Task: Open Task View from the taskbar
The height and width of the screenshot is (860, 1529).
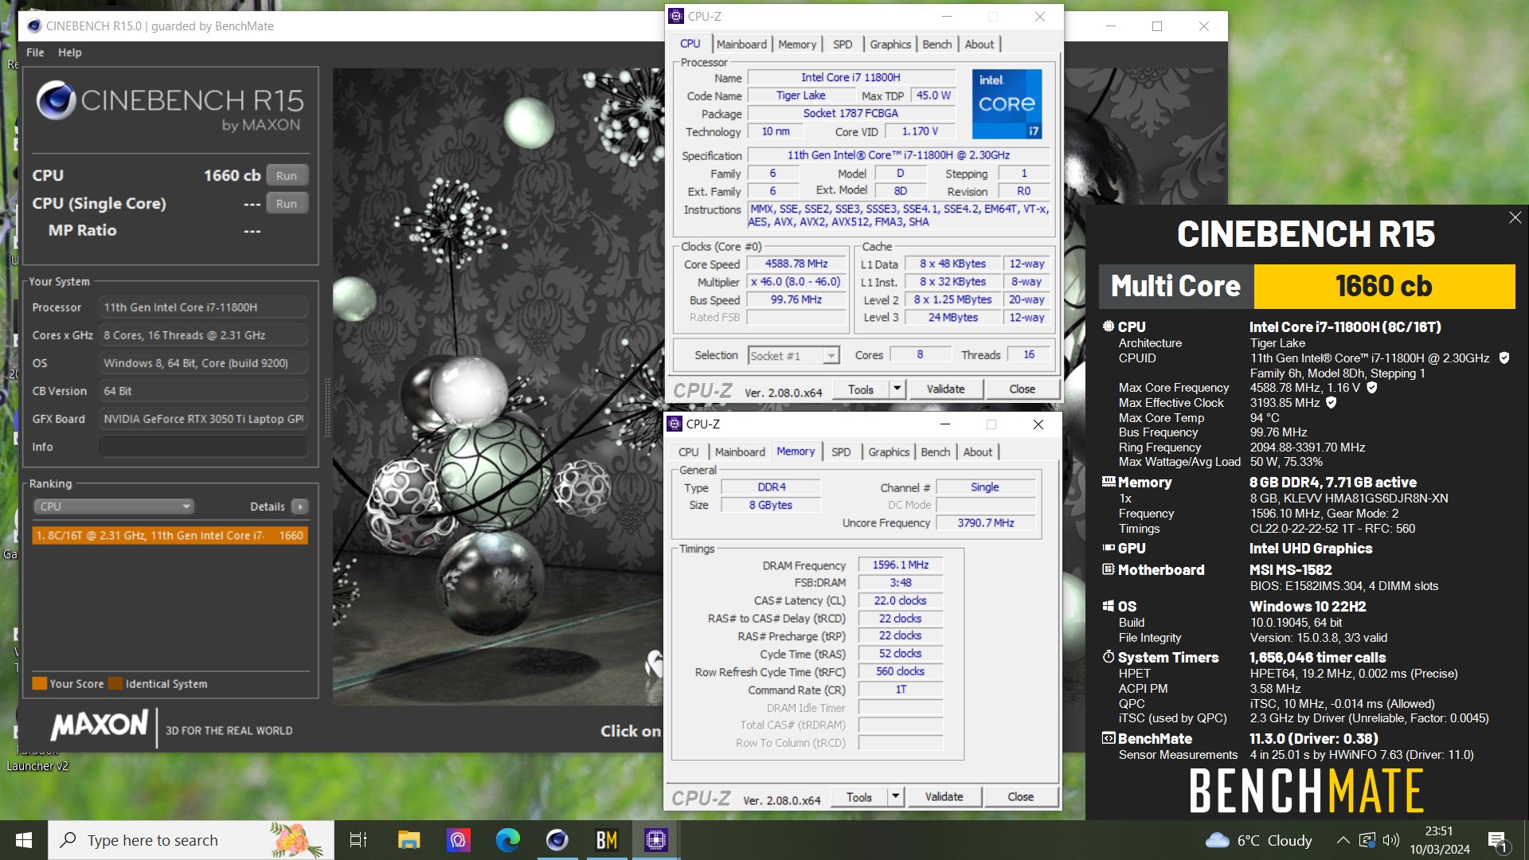Action: pyautogui.click(x=358, y=840)
